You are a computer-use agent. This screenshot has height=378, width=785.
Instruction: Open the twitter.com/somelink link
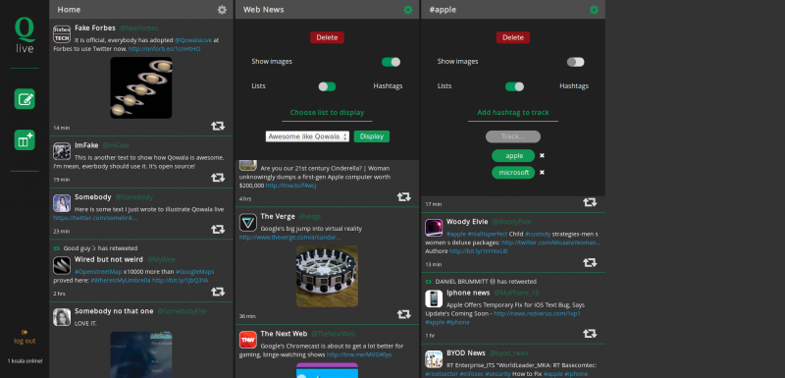tap(95, 218)
